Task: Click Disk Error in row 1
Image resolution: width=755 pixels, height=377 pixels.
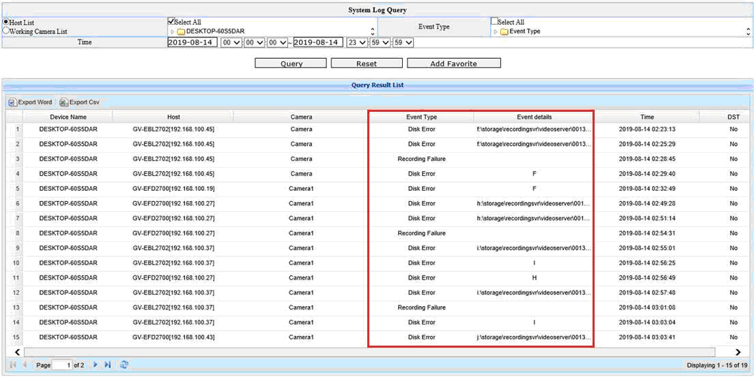Action: [x=421, y=130]
